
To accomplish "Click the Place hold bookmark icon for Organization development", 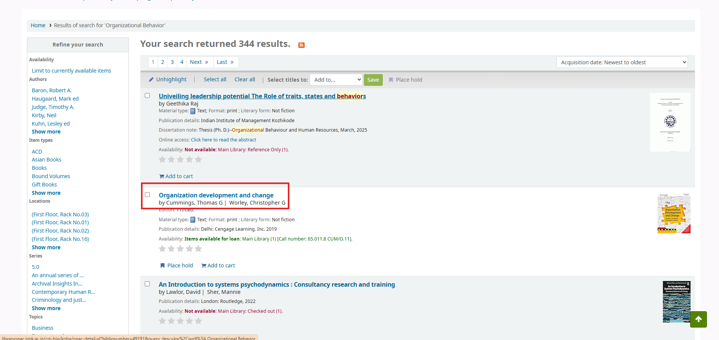I will coord(163,265).
